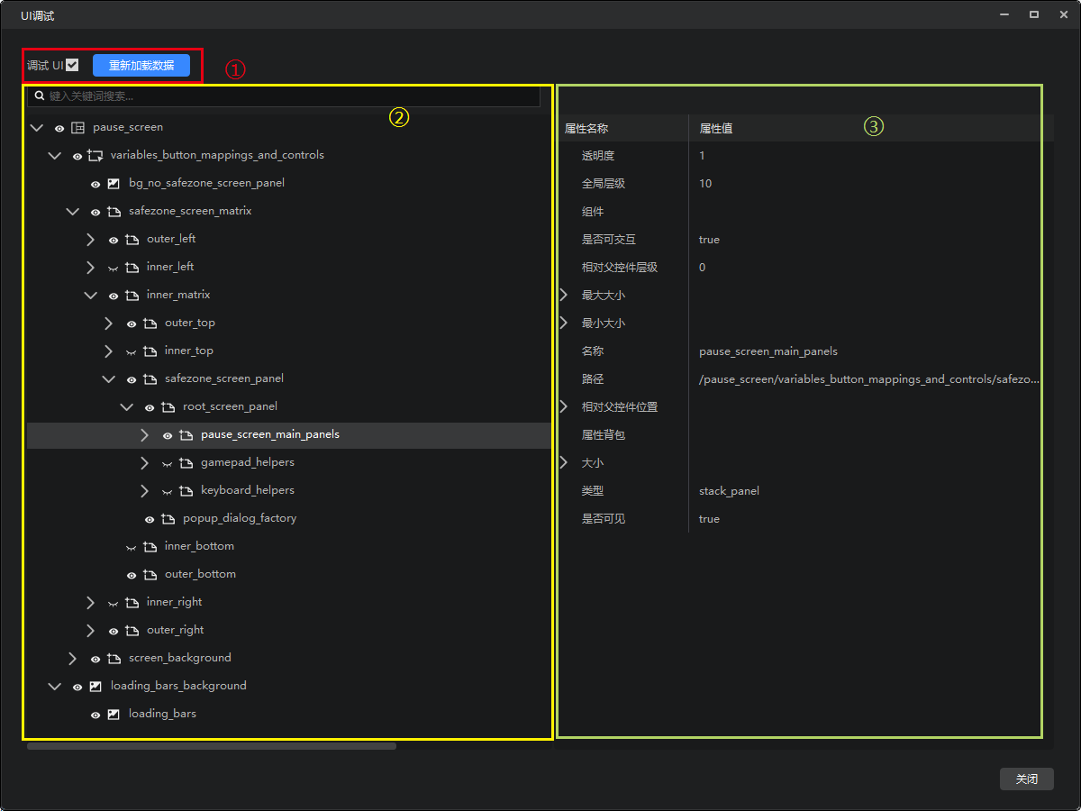Click the panel icon beside root_screen_panel

pos(168,407)
